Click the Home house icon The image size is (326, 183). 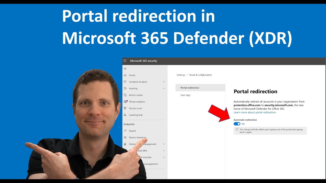coord(125,75)
